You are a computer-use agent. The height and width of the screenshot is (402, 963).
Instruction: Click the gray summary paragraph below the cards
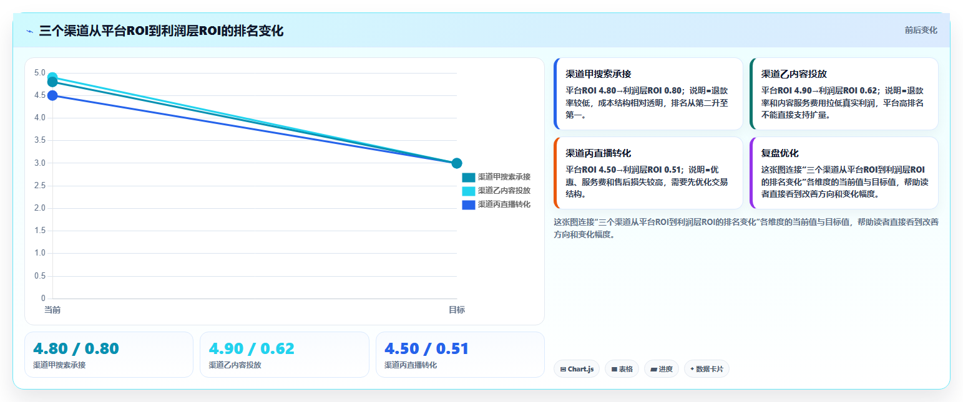click(x=746, y=229)
